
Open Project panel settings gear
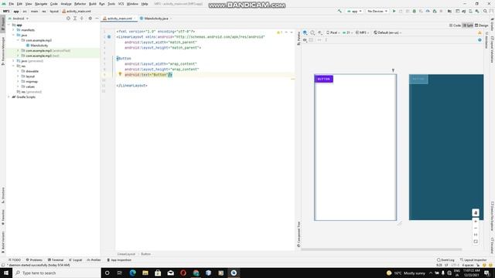coord(90,19)
